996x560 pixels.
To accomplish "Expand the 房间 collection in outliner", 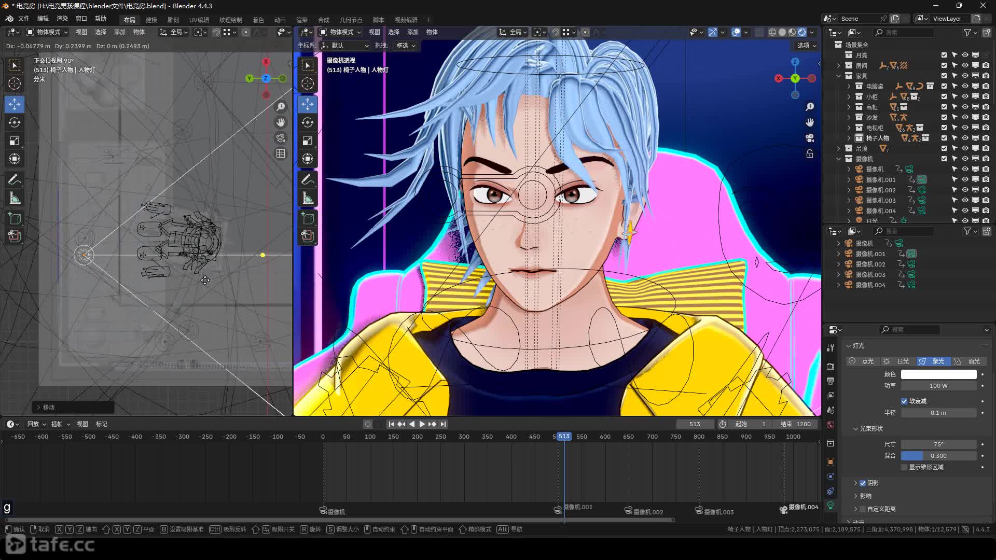I will point(838,66).
